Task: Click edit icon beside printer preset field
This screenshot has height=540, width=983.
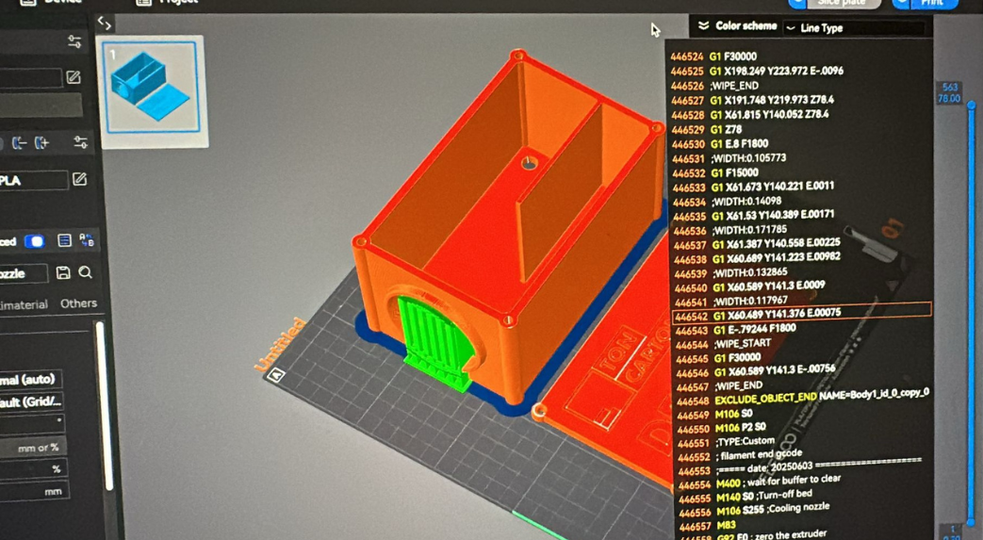Action: coord(74,77)
